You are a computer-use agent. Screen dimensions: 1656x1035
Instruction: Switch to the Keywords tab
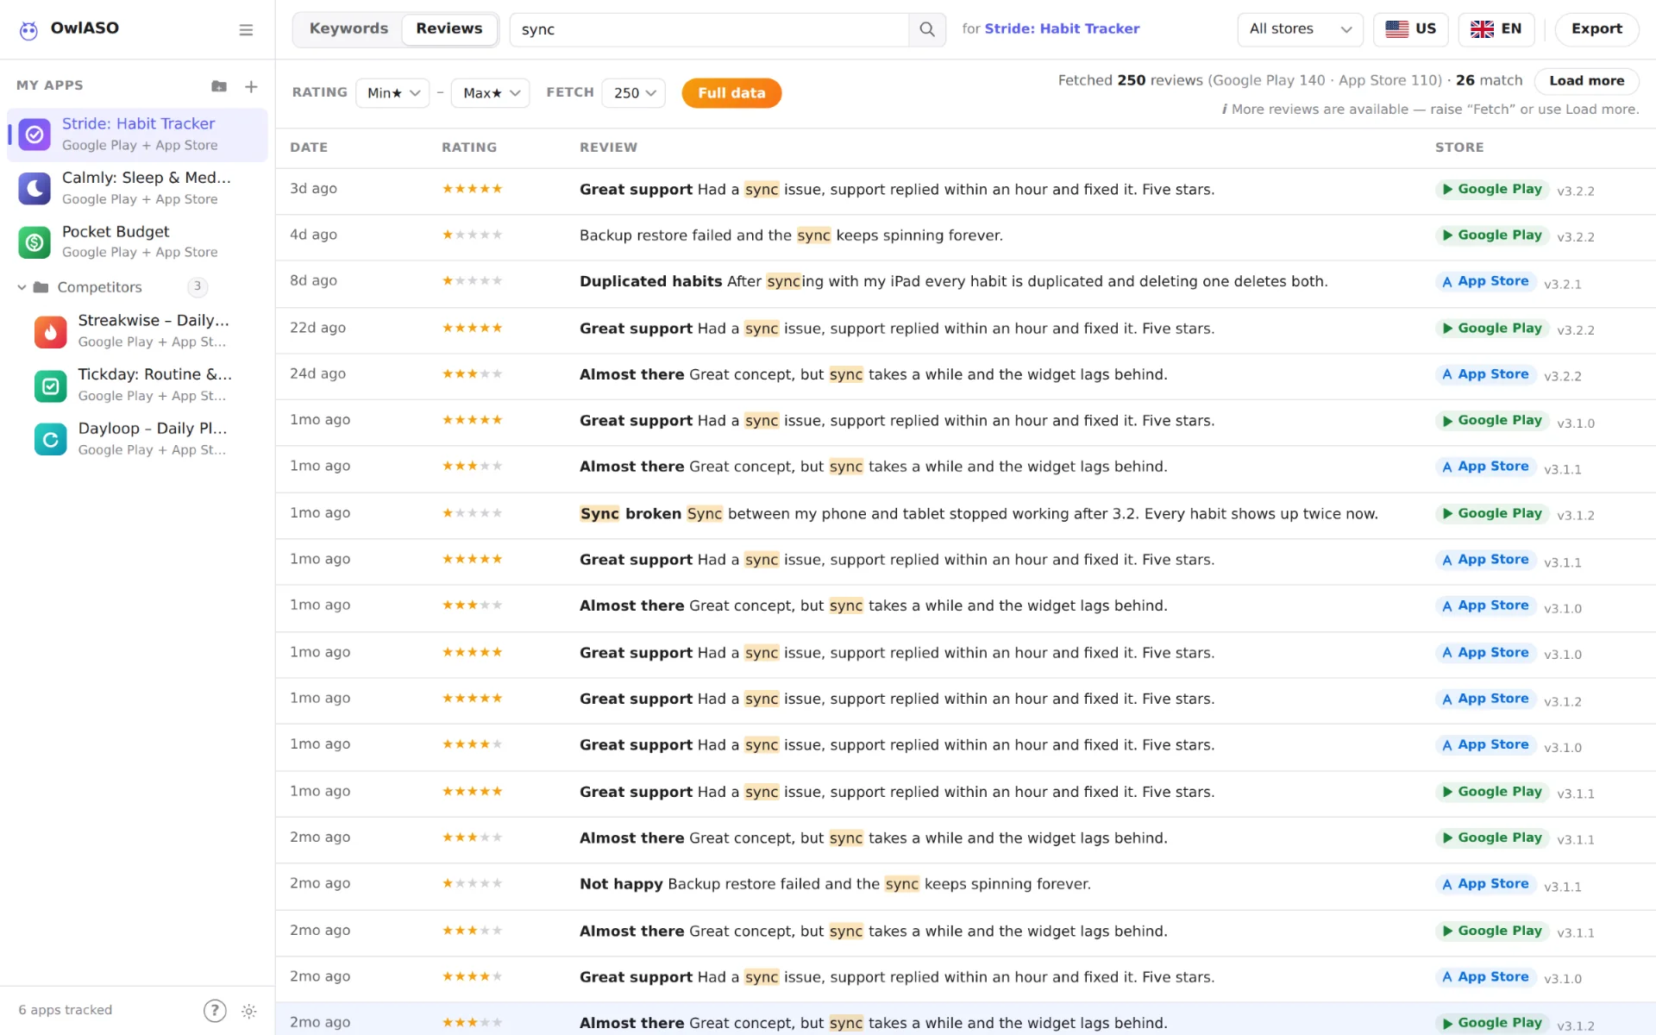point(348,28)
